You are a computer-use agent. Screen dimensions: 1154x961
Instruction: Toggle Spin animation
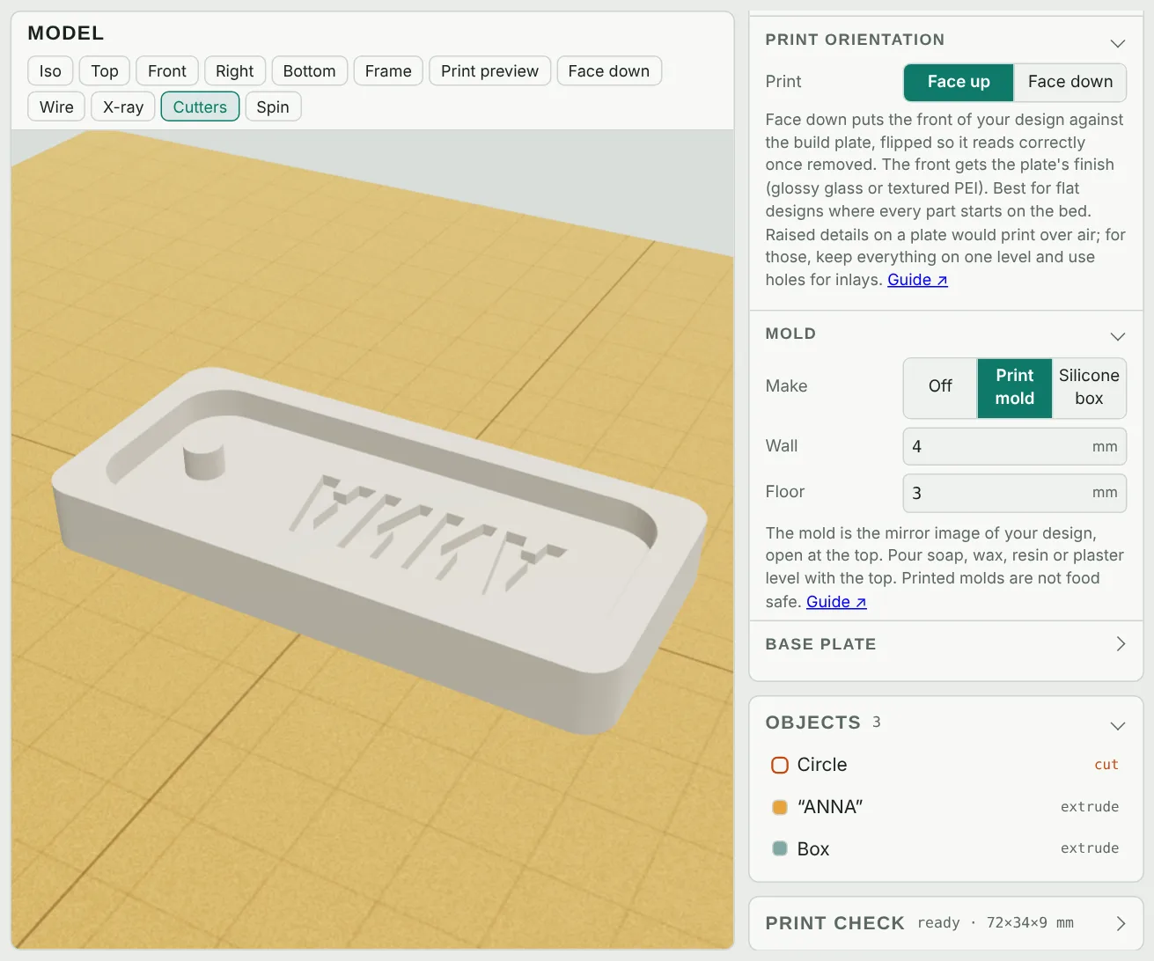coord(273,107)
